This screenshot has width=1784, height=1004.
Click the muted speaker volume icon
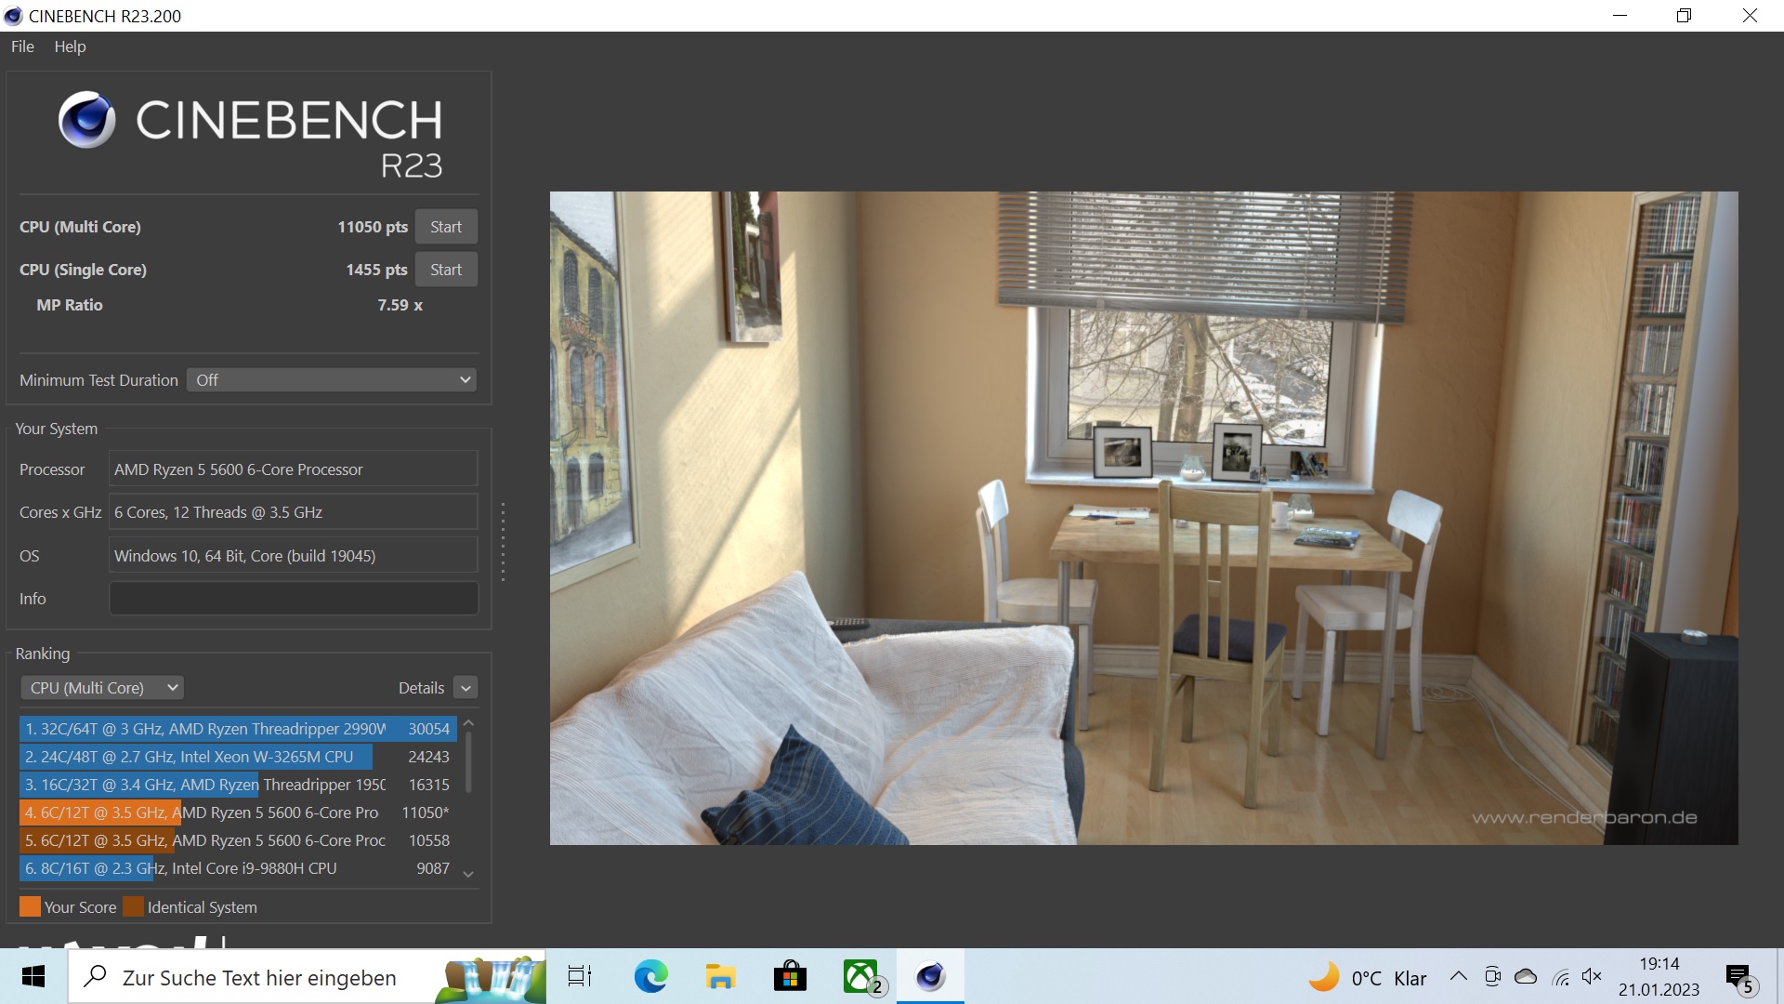click(1592, 976)
